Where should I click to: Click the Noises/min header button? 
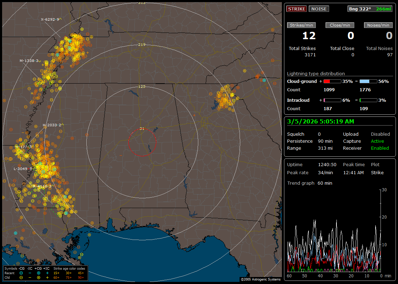tap(378, 25)
